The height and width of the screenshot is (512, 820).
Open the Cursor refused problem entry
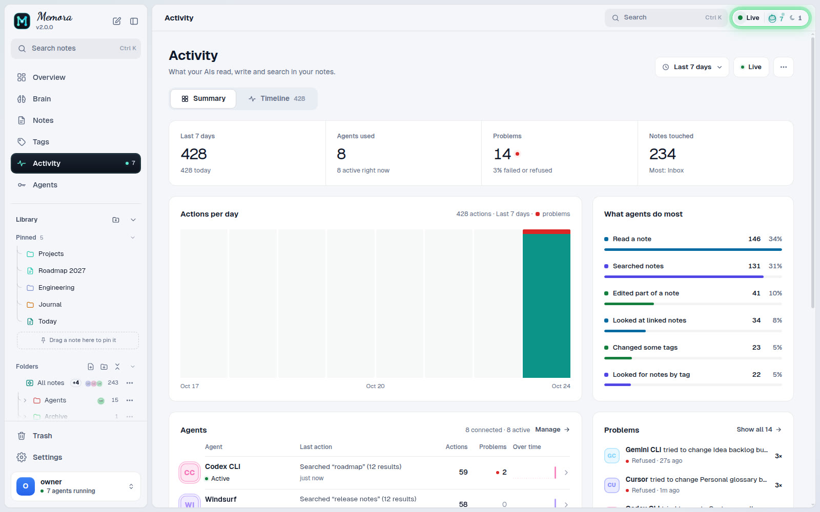(693, 484)
